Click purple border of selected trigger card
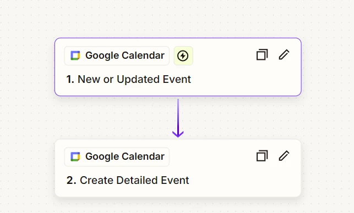The height and width of the screenshot is (213, 354). (x=178, y=38)
